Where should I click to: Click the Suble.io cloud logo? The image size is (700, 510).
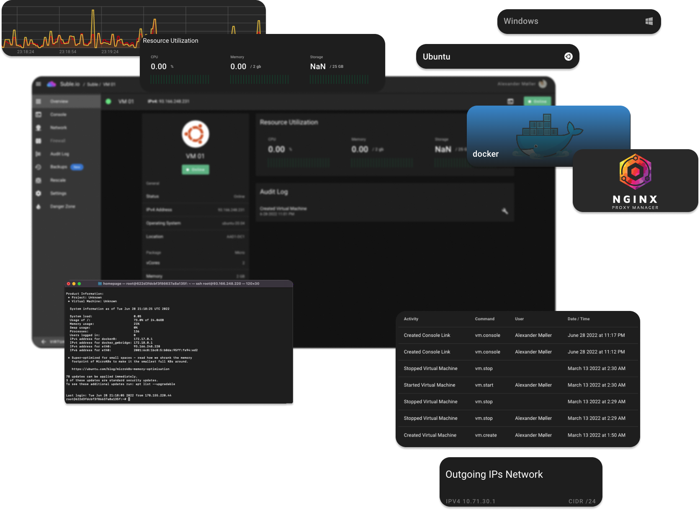(51, 84)
